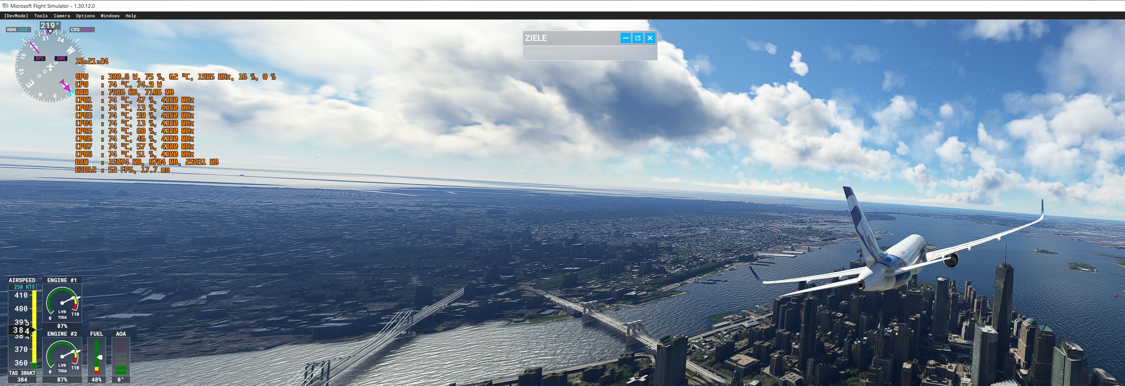Viewport: 1125px width, 386px height.
Task: Open the Tools menu
Action: coord(41,16)
